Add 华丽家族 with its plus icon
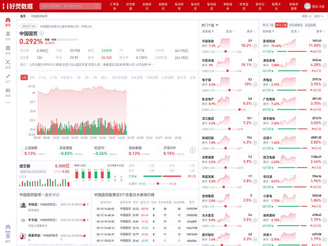Screen dimensions: 328x246 click(x=255, y=46)
